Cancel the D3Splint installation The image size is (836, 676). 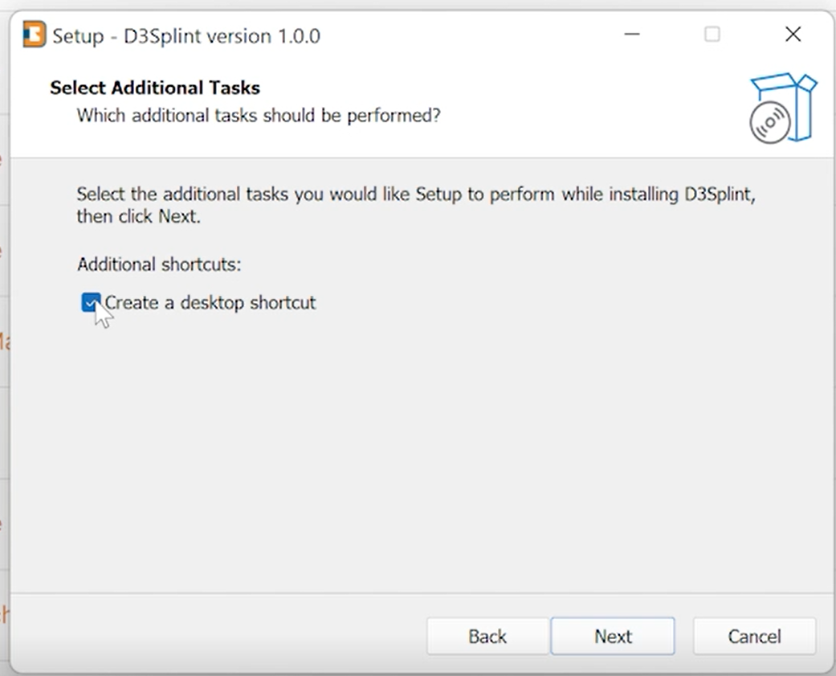(x=754, y=636)
